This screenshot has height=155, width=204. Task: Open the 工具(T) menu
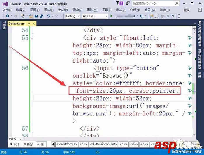(107, 10)
